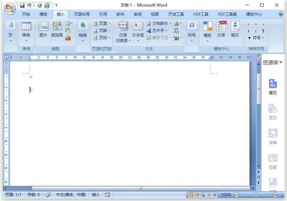Image resolution: width=287 pixels, height=201 pixels.
Task: Open 日语问候语 greeting menu
Action: (123, 32)
